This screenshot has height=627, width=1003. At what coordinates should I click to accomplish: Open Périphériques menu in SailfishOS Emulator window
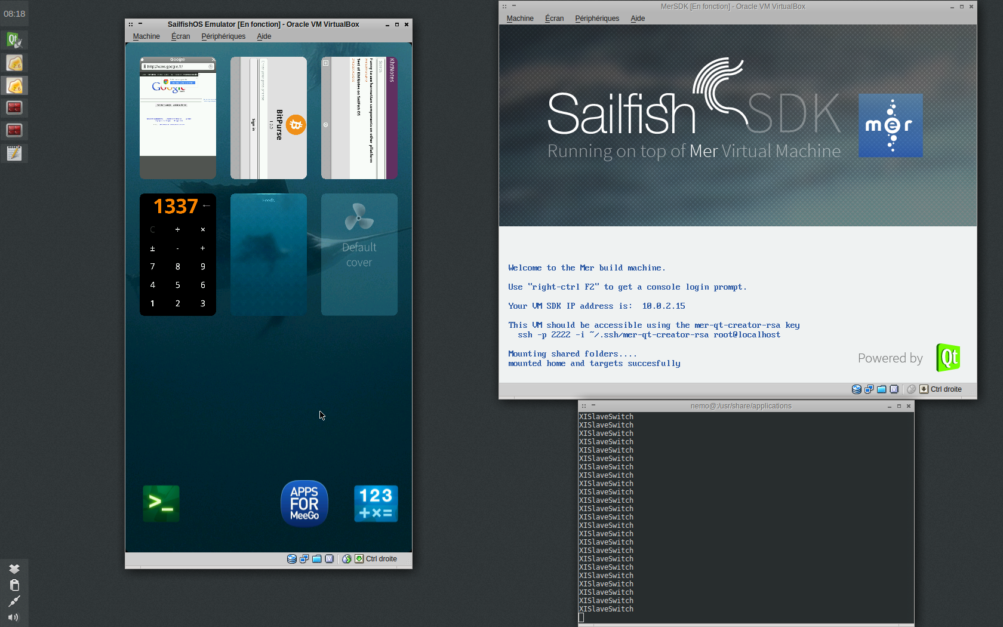223,36
